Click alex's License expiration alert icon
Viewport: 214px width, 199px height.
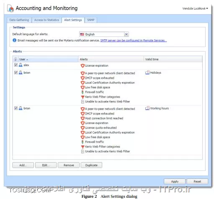click(83, 66)
